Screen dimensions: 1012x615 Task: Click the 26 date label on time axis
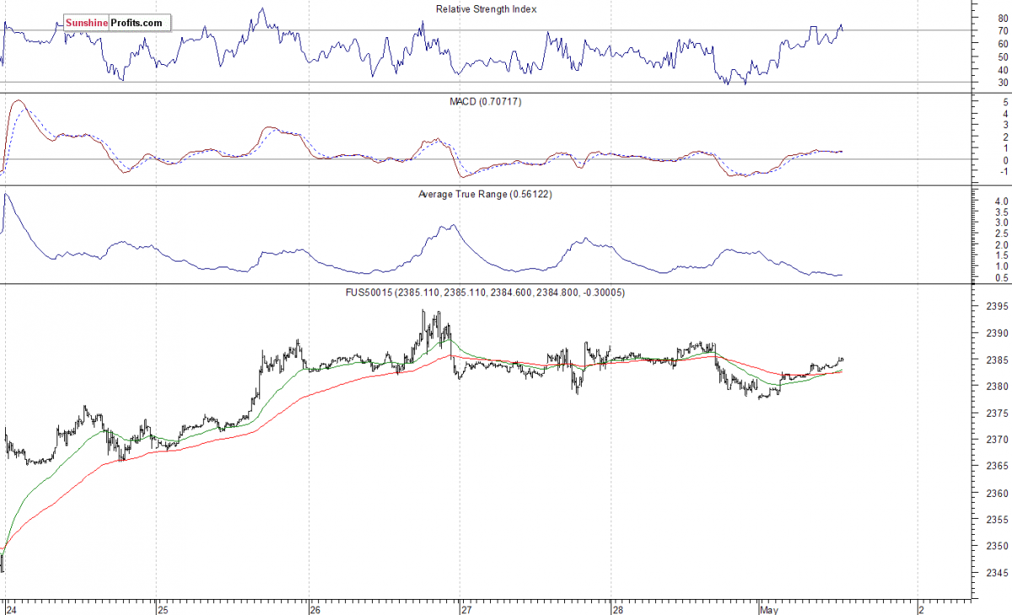(315, 607)
